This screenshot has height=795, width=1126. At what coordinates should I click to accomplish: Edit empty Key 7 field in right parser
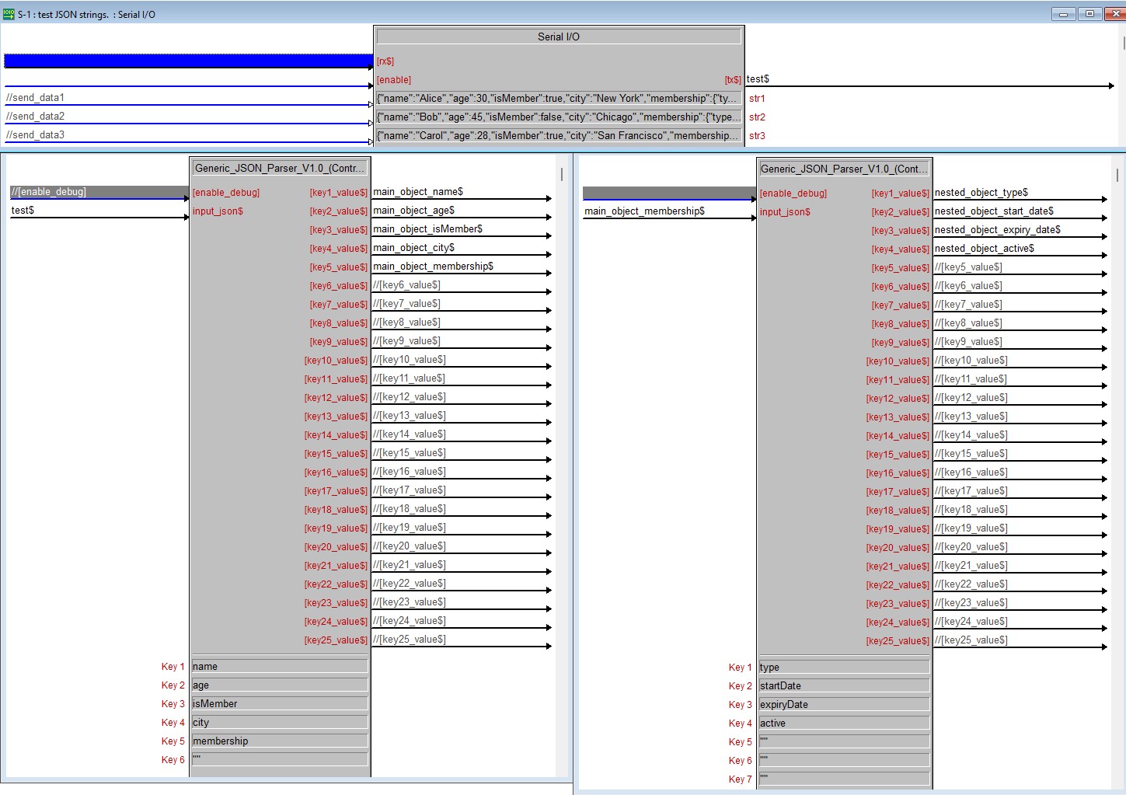pyautogui.click(x=845, y=779)
